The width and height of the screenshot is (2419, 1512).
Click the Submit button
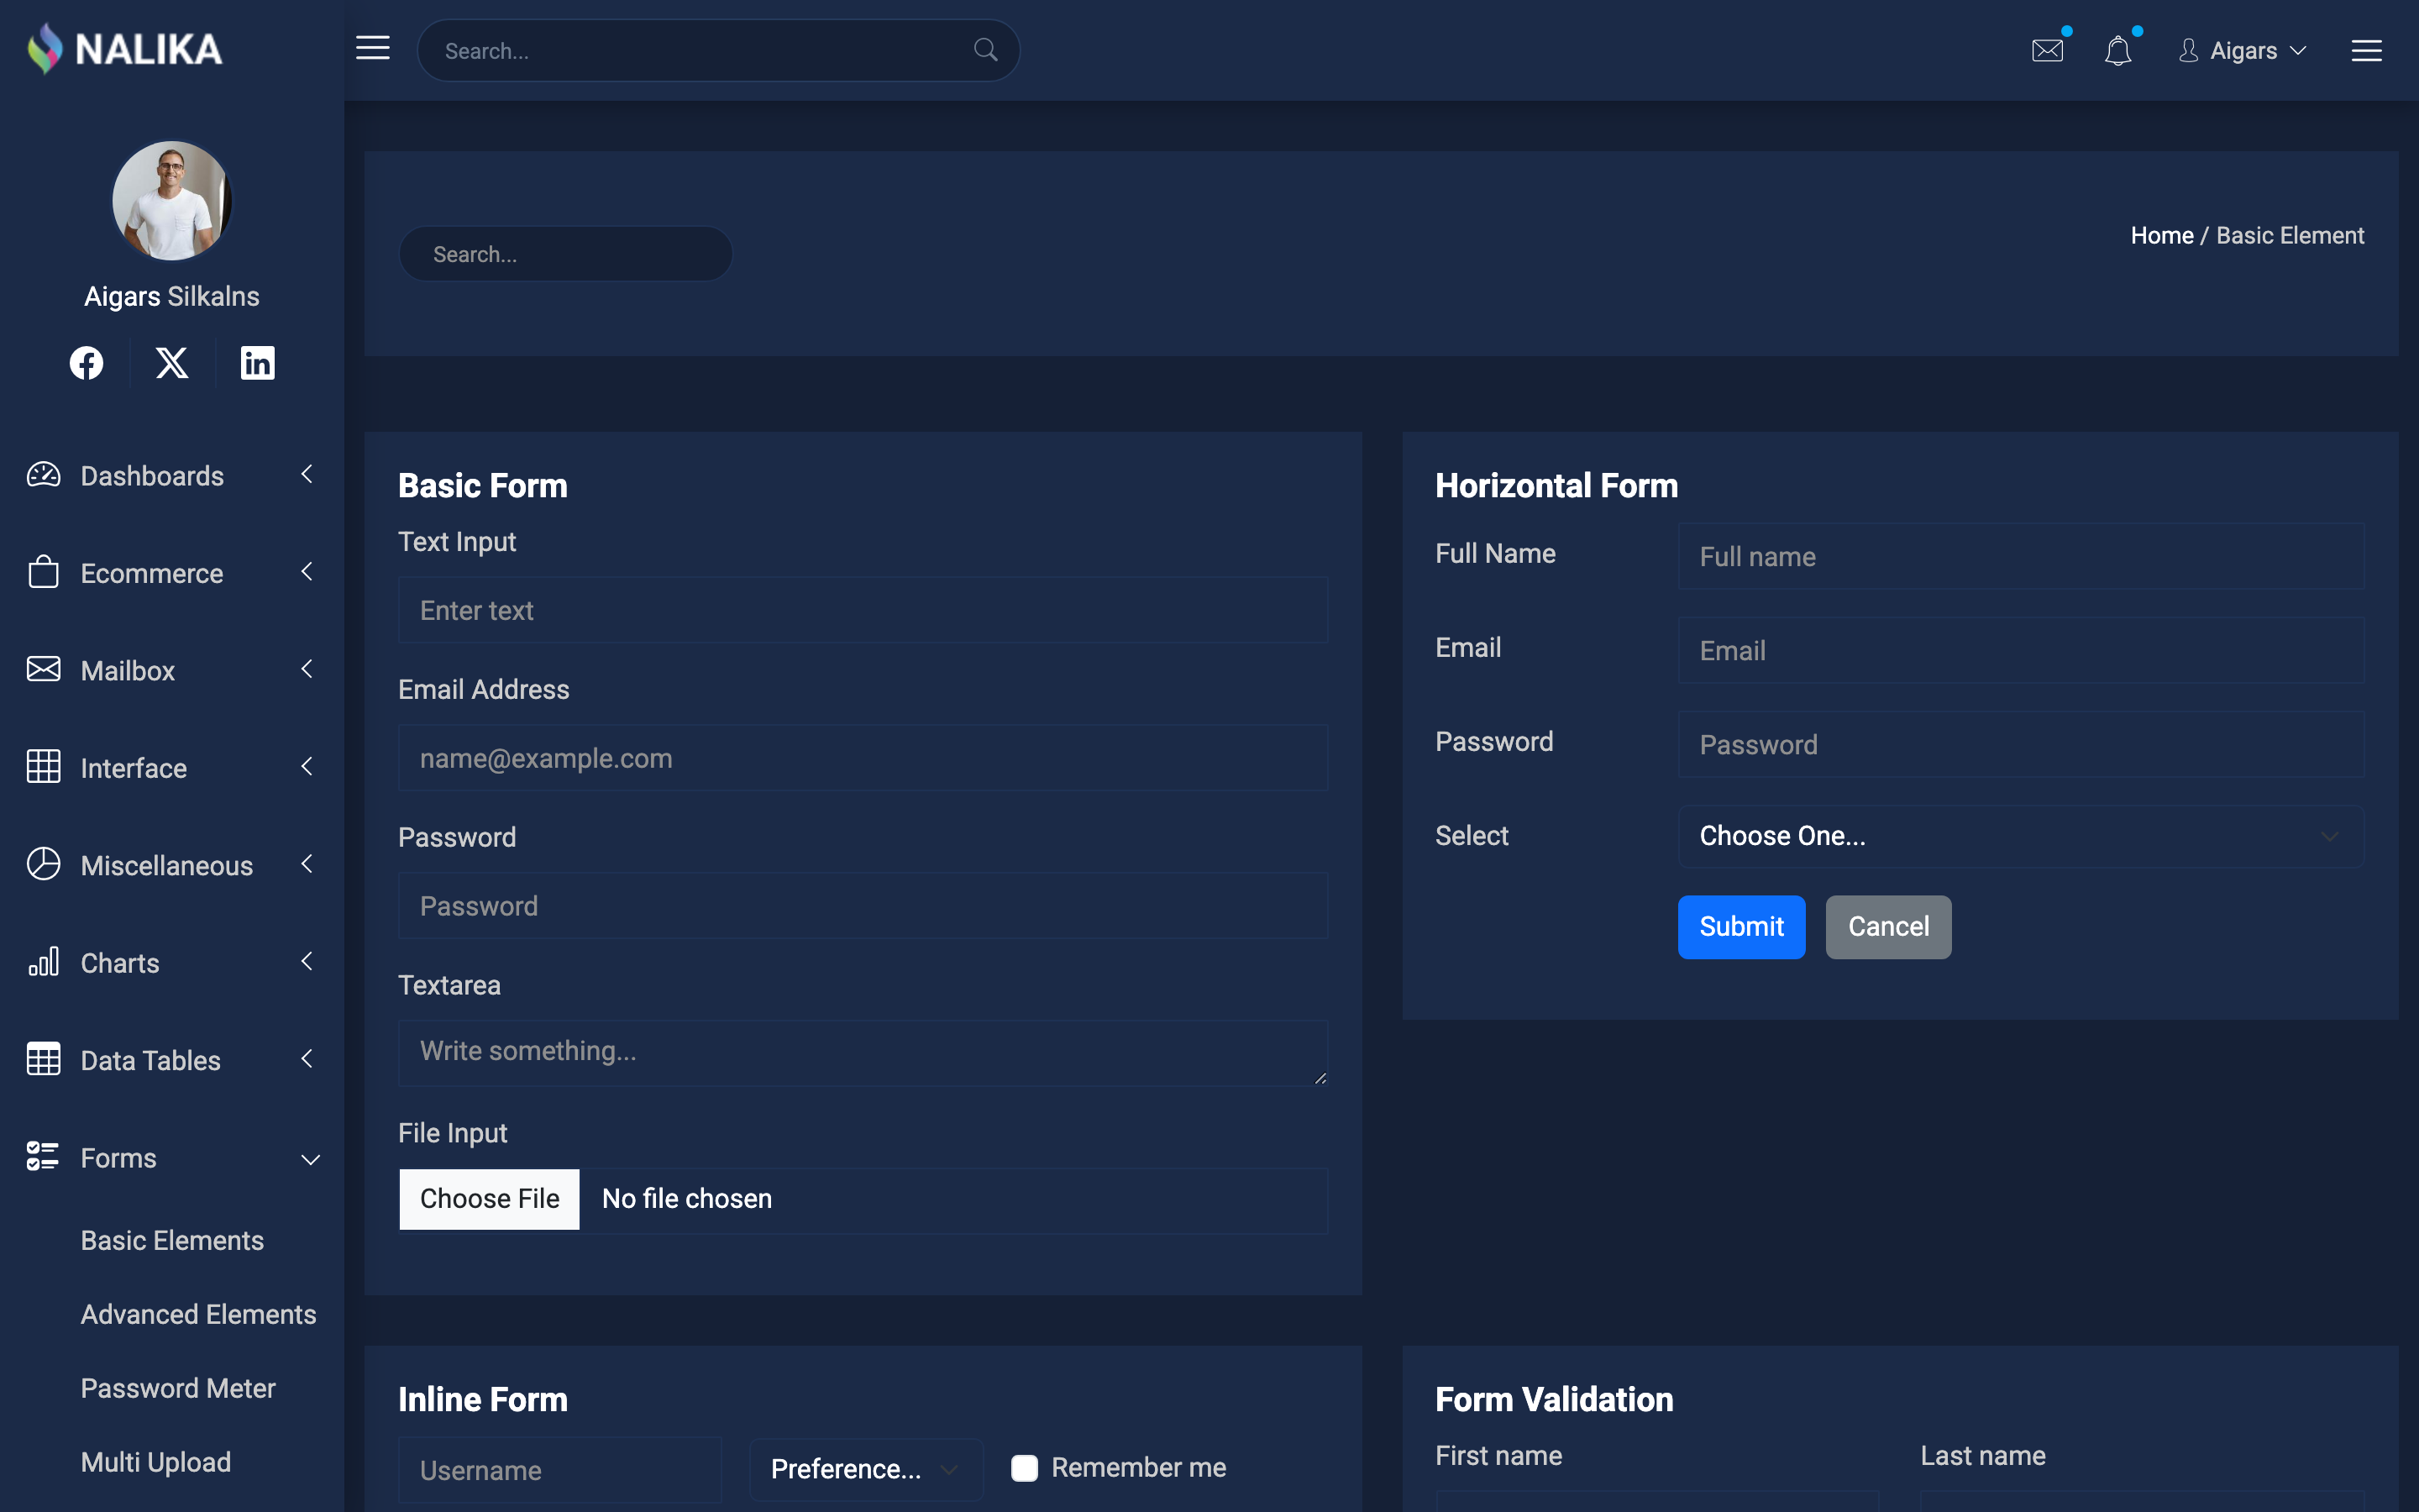[x=1741, y=927]
